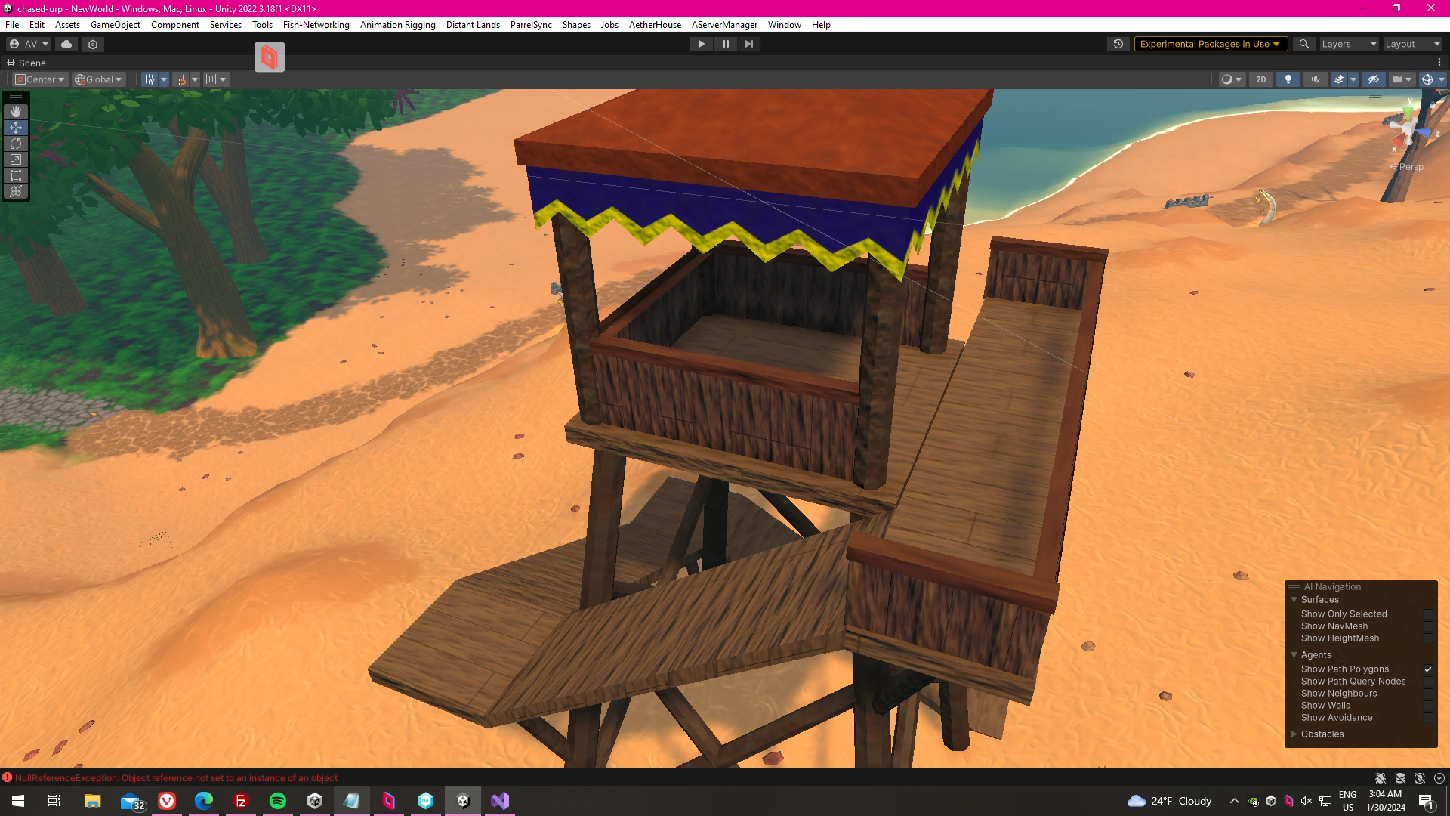Open Center pivot mode dropdown
1450x816 pixels.
pyautogui.click(x=41, y=79)
